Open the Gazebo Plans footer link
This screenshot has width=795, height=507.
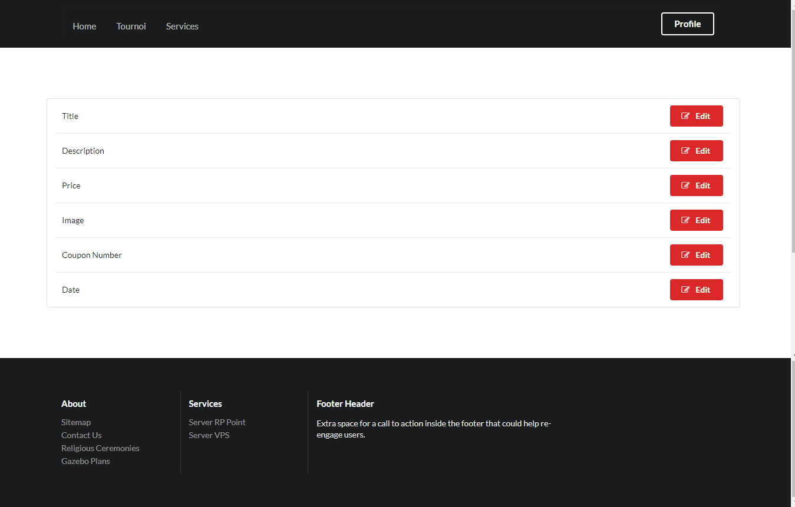[x=85, y=461]
